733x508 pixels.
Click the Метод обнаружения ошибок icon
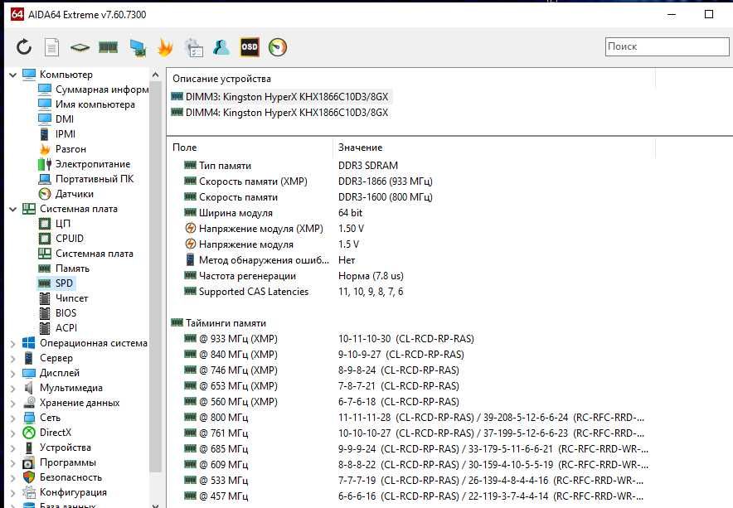[x=190, y=260]
